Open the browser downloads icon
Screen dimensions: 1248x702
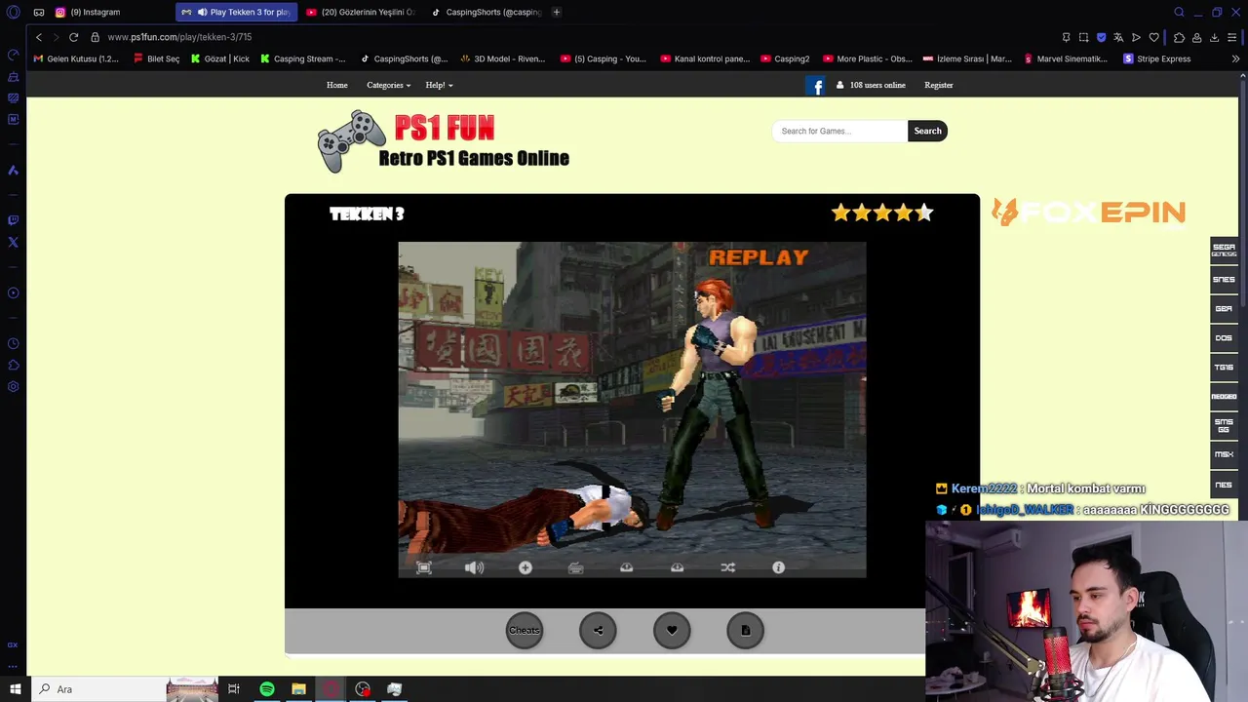1214,37
